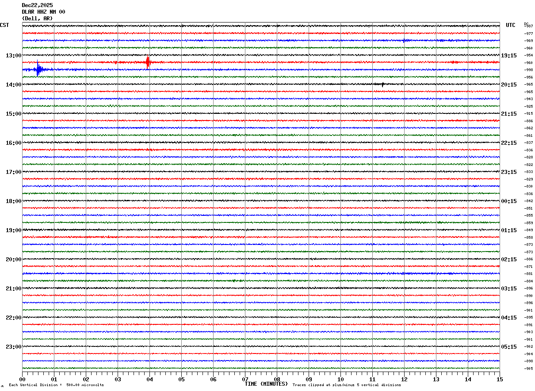Click the Dec22,2025 date header

pos(37,5)
